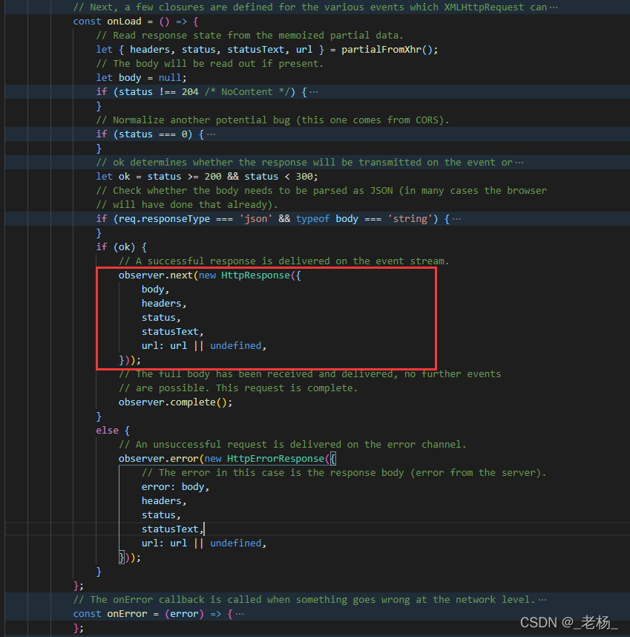This screenshot has width=630, height=637.
Task: Click 'responseType' property on req
Action: [x=176, y=219]
